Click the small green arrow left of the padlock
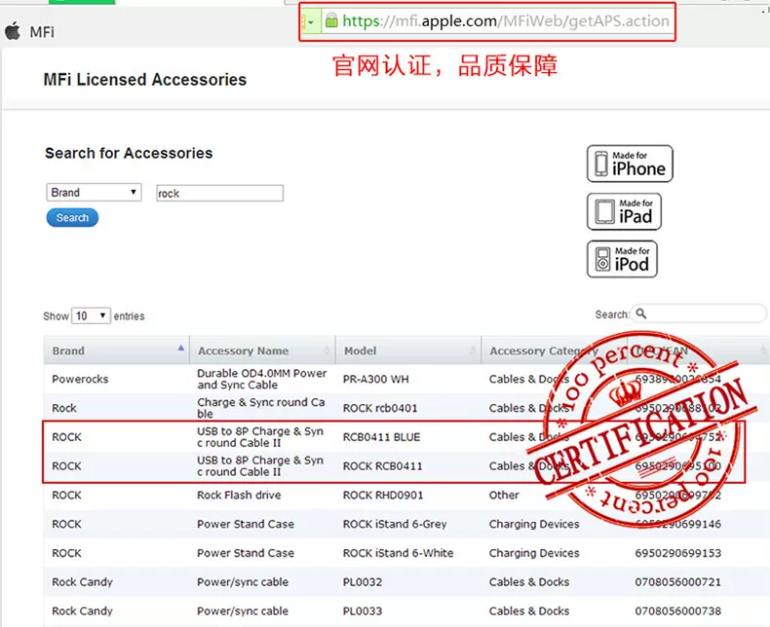The width and height of the screenshot is (770, 627). [x=311, y=21]
